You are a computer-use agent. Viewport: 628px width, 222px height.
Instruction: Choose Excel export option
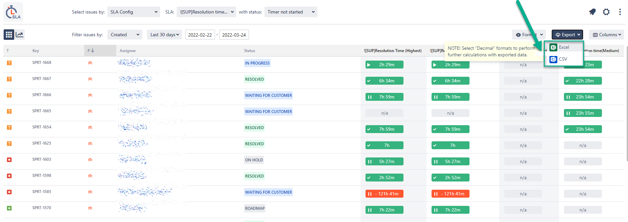pyautogui.click(x=564, y=47)
